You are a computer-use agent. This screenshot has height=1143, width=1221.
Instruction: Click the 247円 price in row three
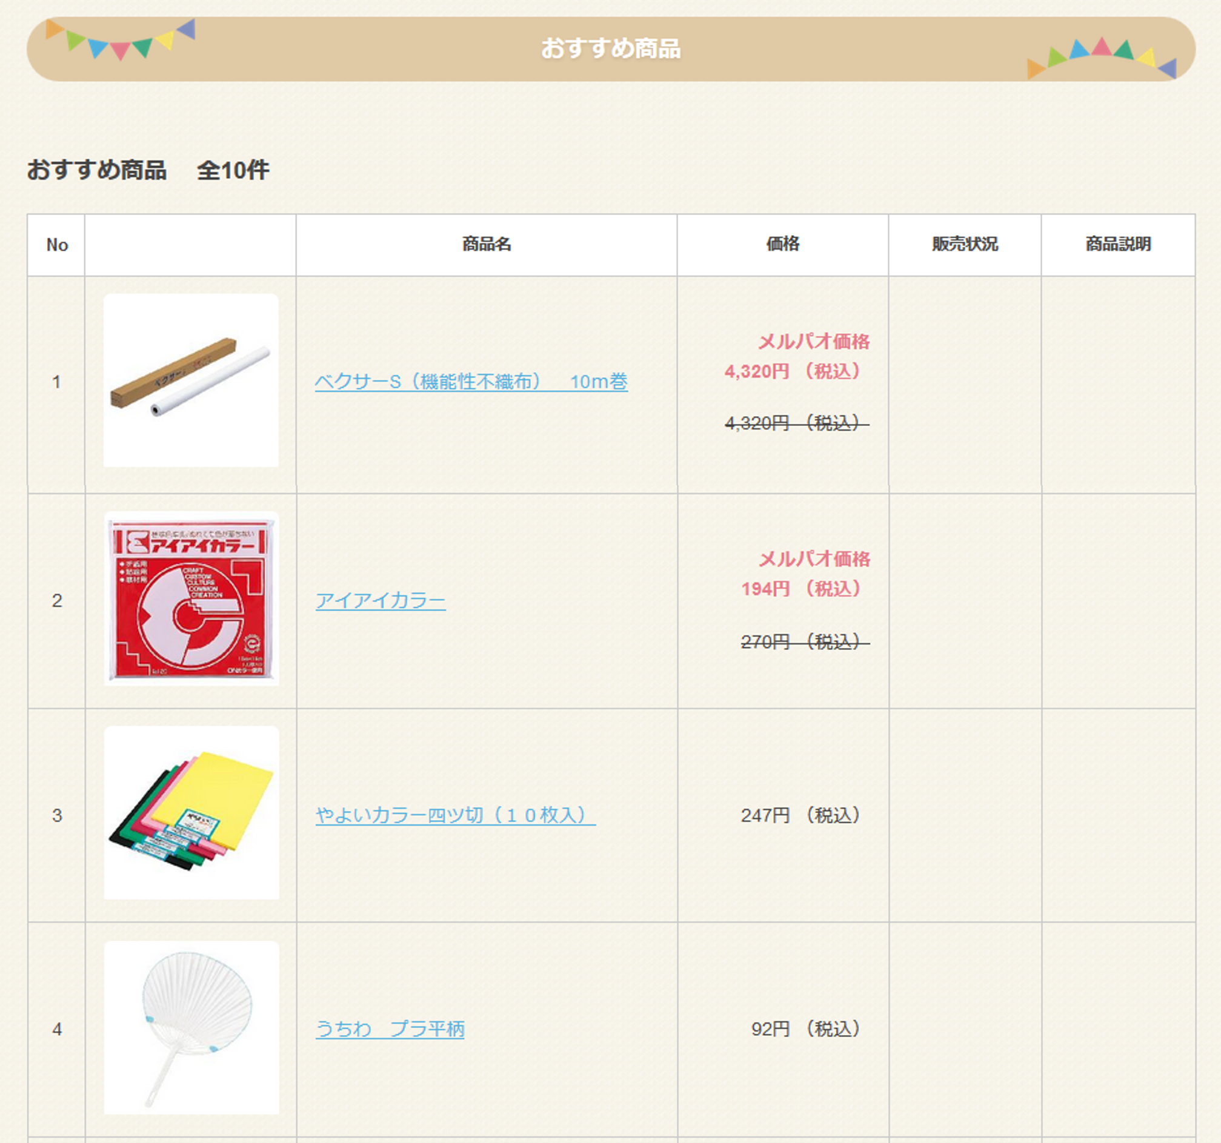click(x=801, y=815)
